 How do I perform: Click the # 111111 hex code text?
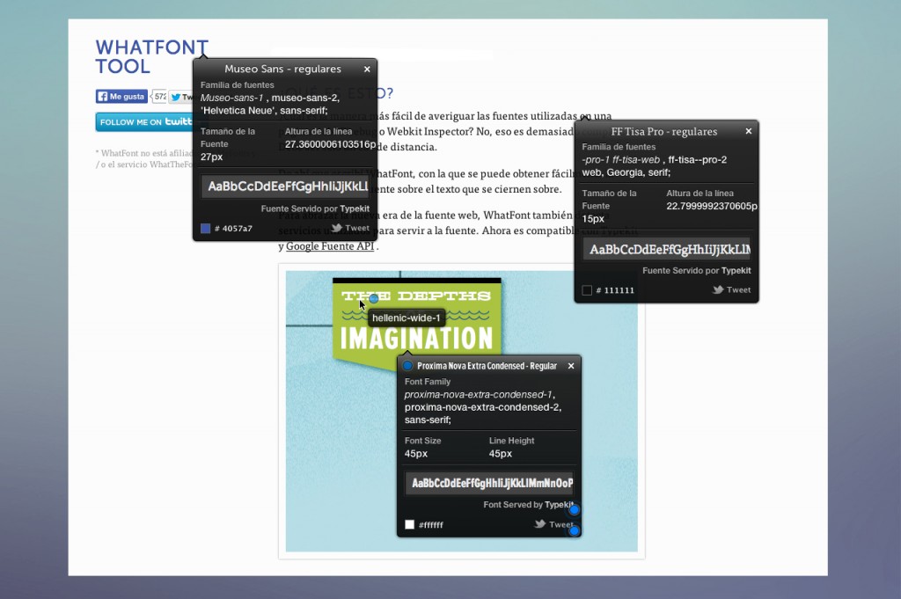tap(615, 290)
